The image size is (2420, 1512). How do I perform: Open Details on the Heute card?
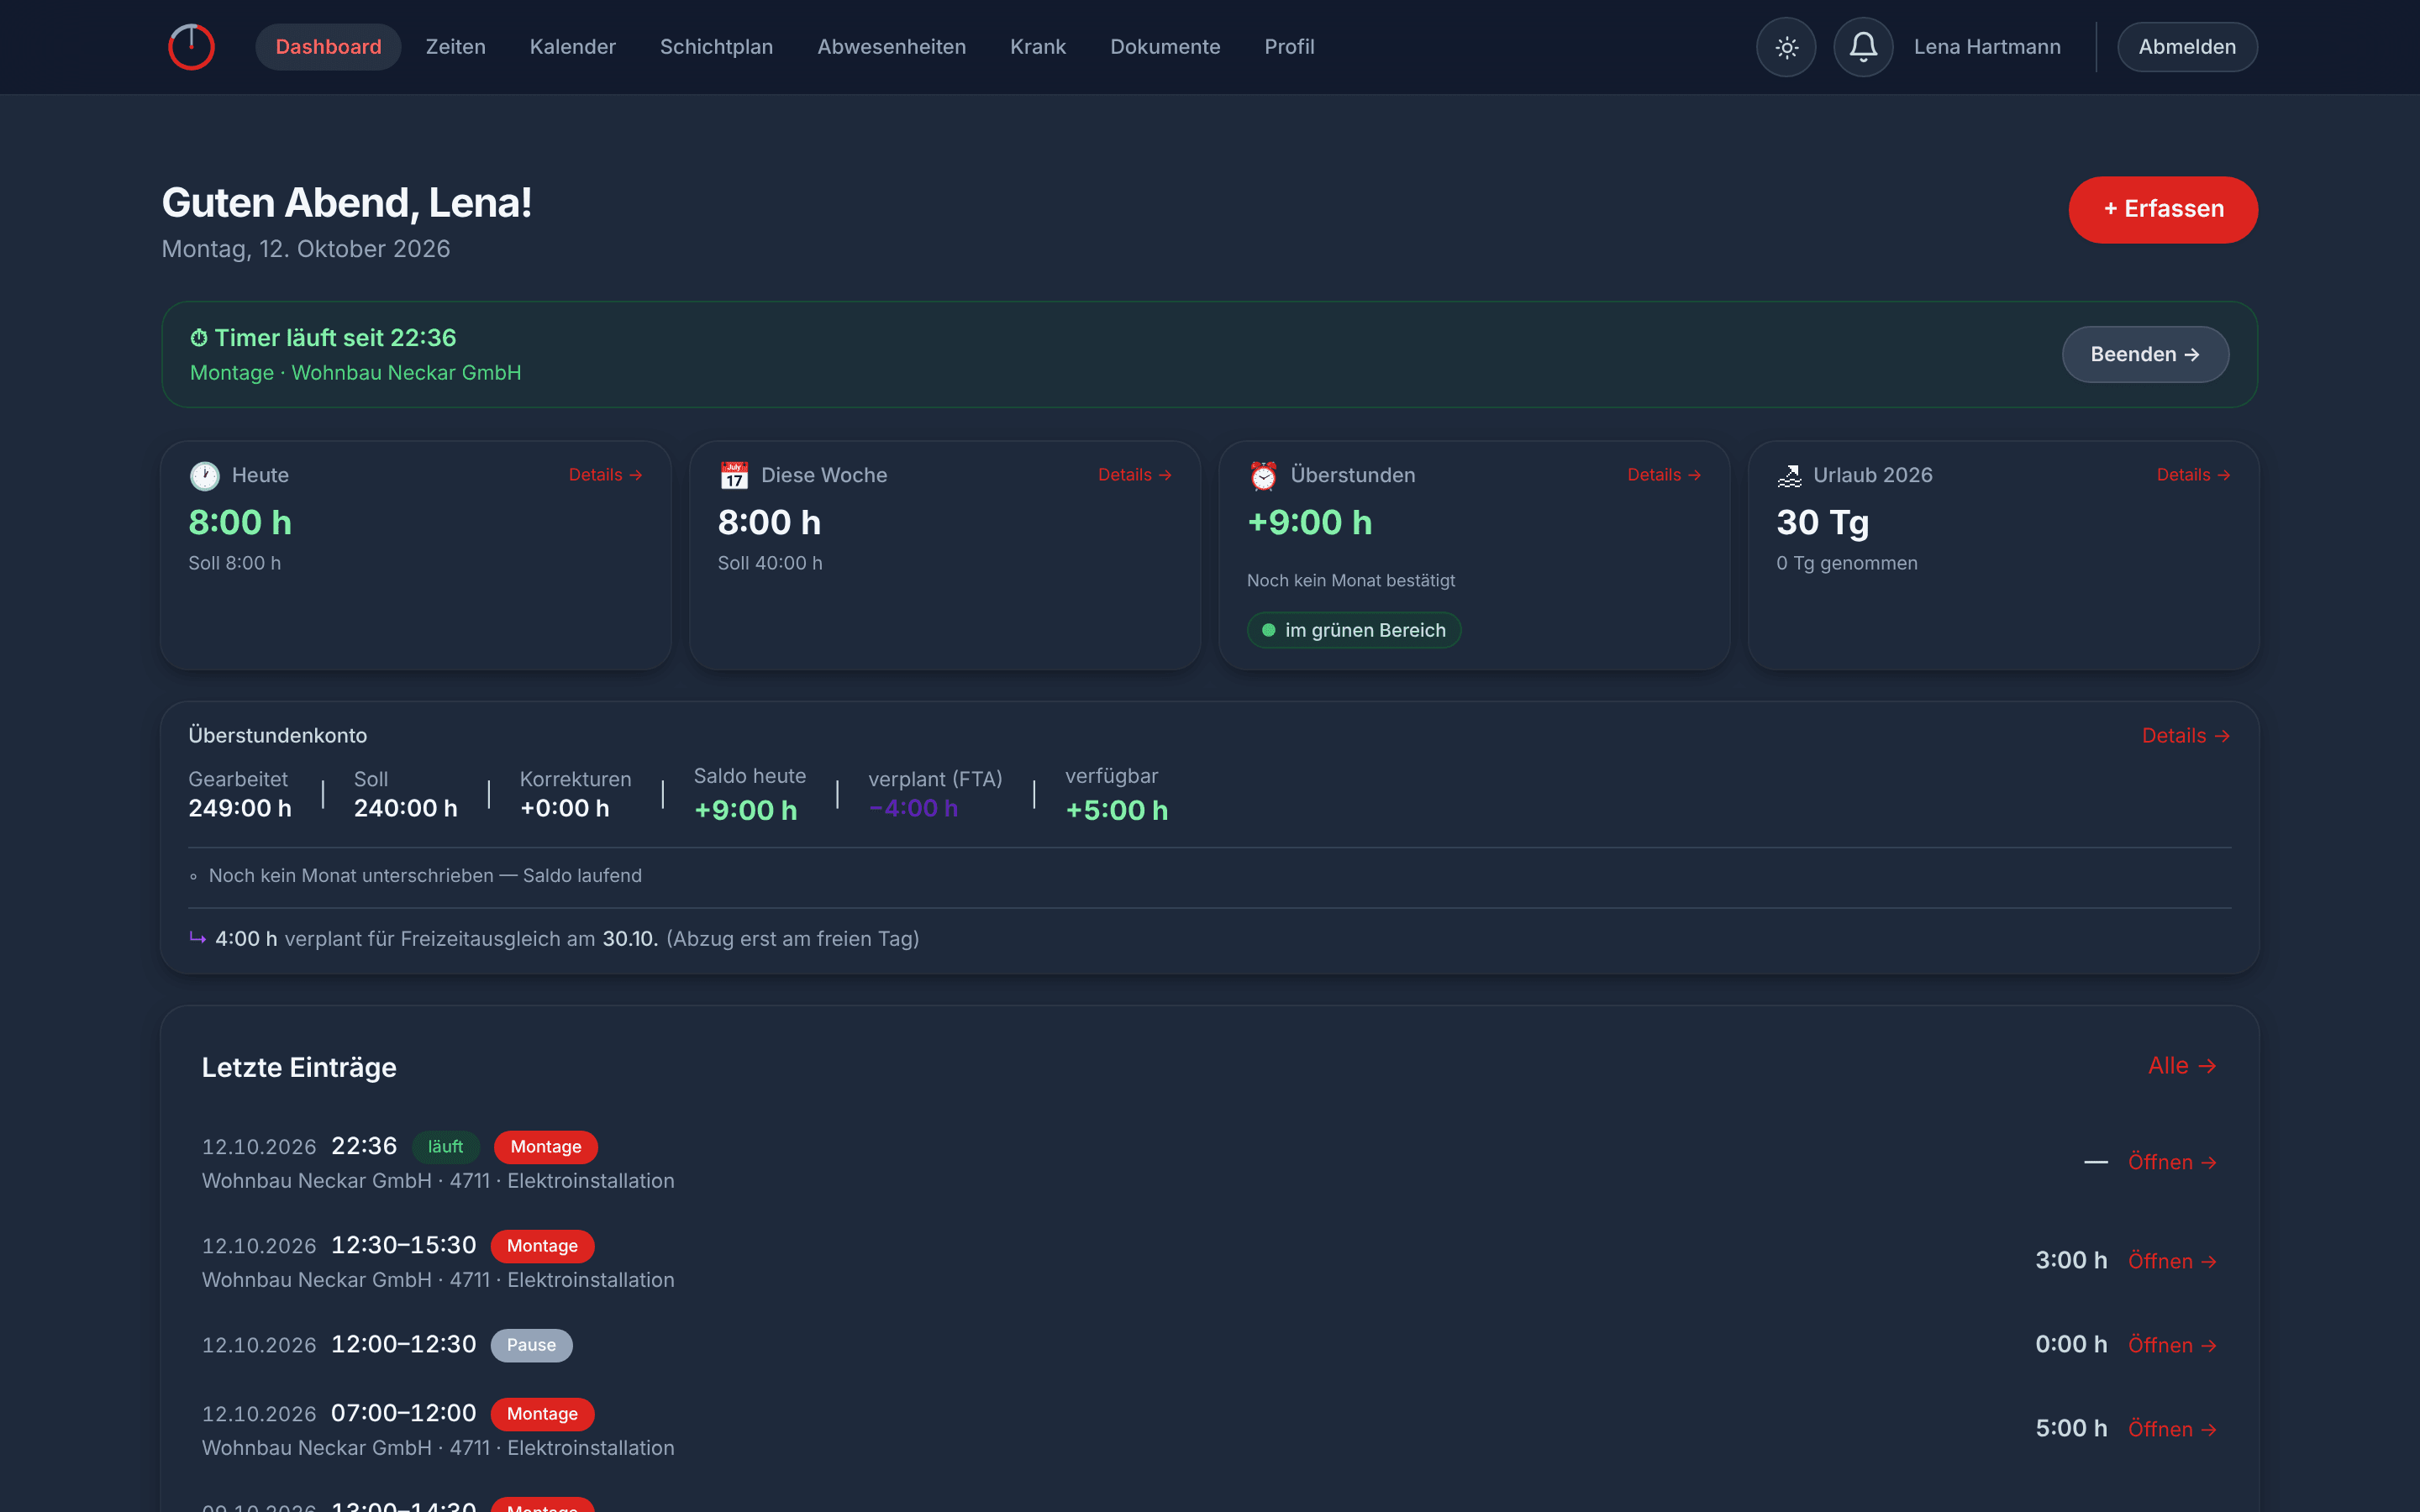(605, 475)
